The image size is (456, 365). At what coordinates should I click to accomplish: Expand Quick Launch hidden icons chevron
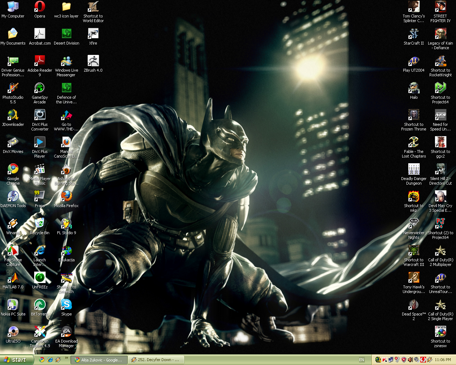point(66,358)
